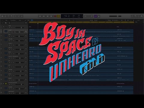Screen dimensions: 144x108
Task: Select the SYNTH TREMOLO track name
Action: pos(13,56)
